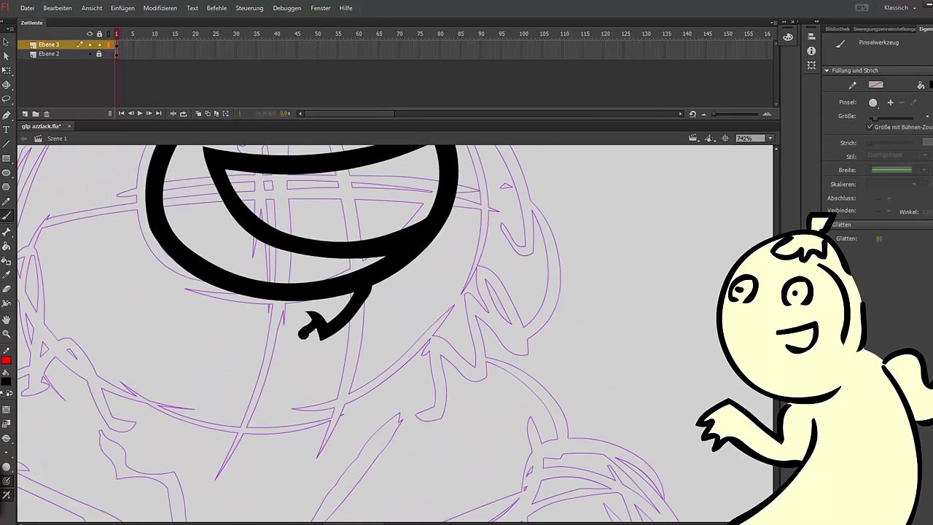Create a new layer in the timeline
Image resolution: width=933 pixels, height=525 pixels.
coord(25,114)
